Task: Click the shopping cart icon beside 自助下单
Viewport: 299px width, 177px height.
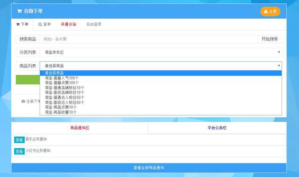Action: pos(19,11)
